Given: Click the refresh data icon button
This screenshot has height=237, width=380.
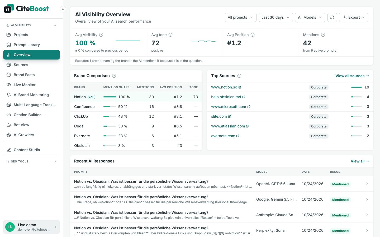Looking at the screenshot, I should (332, 17).
